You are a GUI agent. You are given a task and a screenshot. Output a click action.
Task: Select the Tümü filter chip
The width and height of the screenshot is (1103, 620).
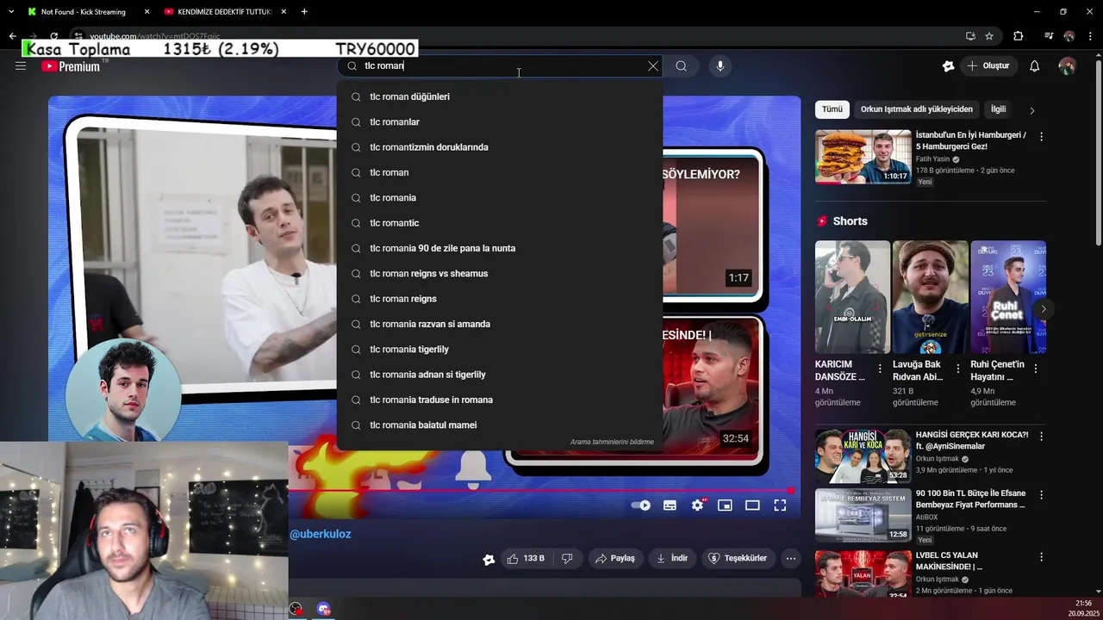[x=832, y=109]
